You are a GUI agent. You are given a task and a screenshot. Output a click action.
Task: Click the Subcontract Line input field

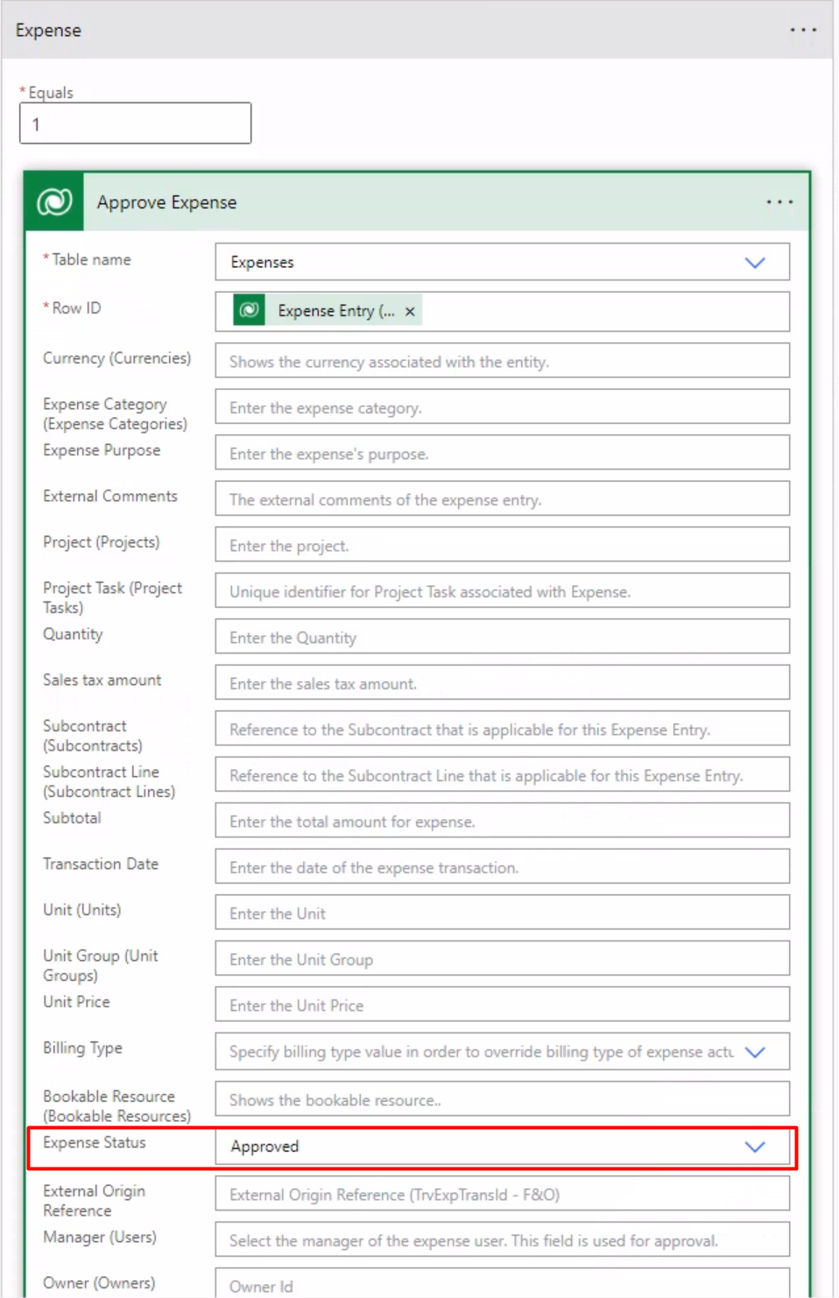pyautogui.click(x=503, y=775)
